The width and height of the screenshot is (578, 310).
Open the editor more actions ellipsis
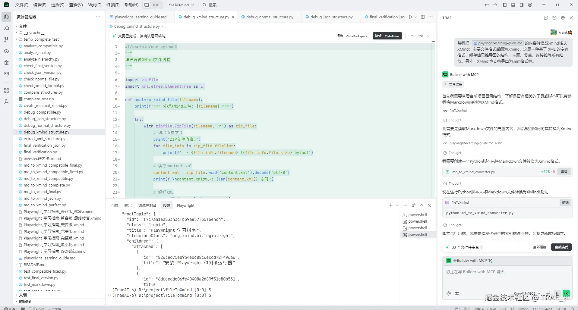click(431, 17)
